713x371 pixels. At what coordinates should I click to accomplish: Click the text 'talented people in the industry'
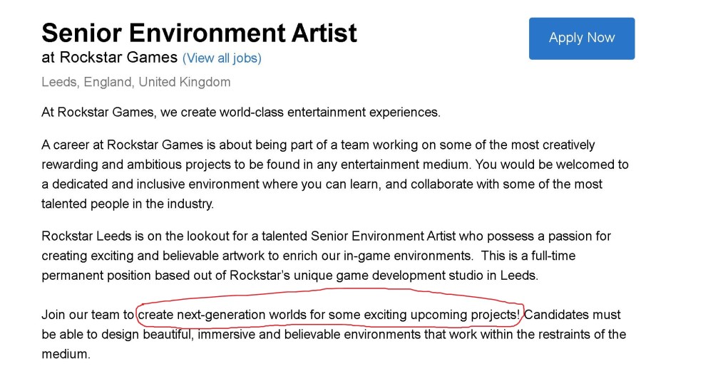click(126, 204)
